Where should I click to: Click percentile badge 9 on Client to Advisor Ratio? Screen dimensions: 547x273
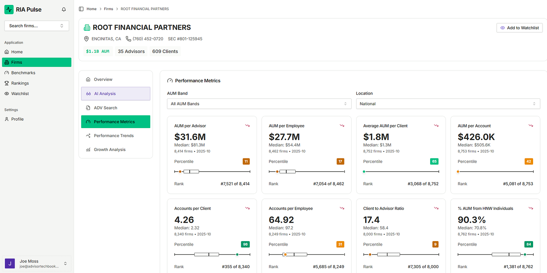[x=435, y=244]
